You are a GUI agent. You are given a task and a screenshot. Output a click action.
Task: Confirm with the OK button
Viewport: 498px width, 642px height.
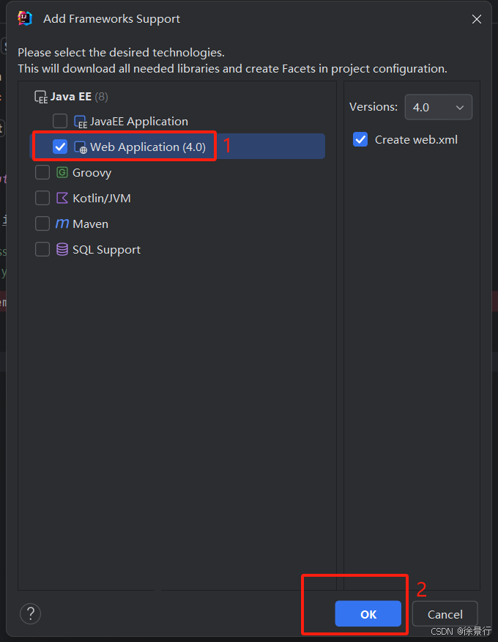(368, 613)
